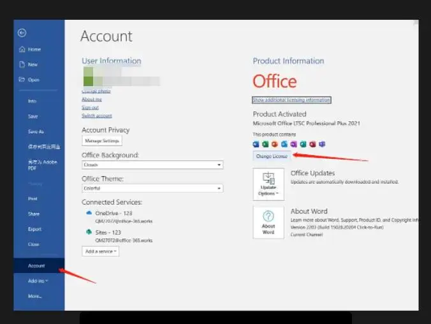Click the Sign out link

tap(90, 107)
